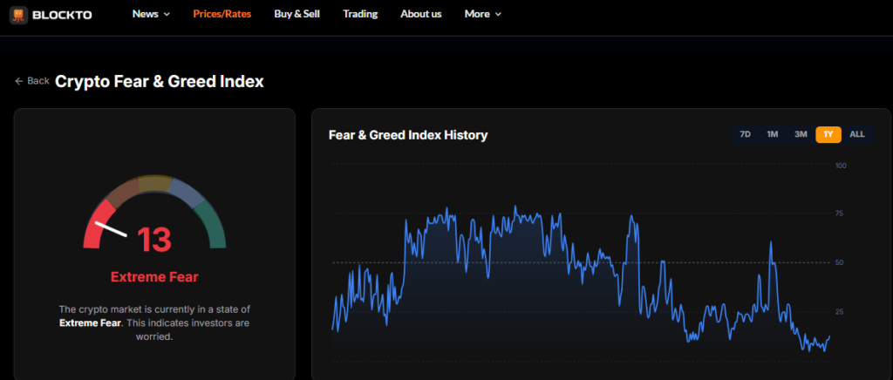
Task: Click the Extreme Fear red status label
Action: tap(154, 277)
